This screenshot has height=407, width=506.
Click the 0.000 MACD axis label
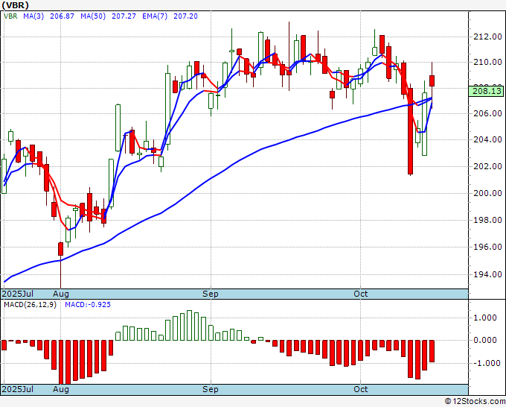484,340
